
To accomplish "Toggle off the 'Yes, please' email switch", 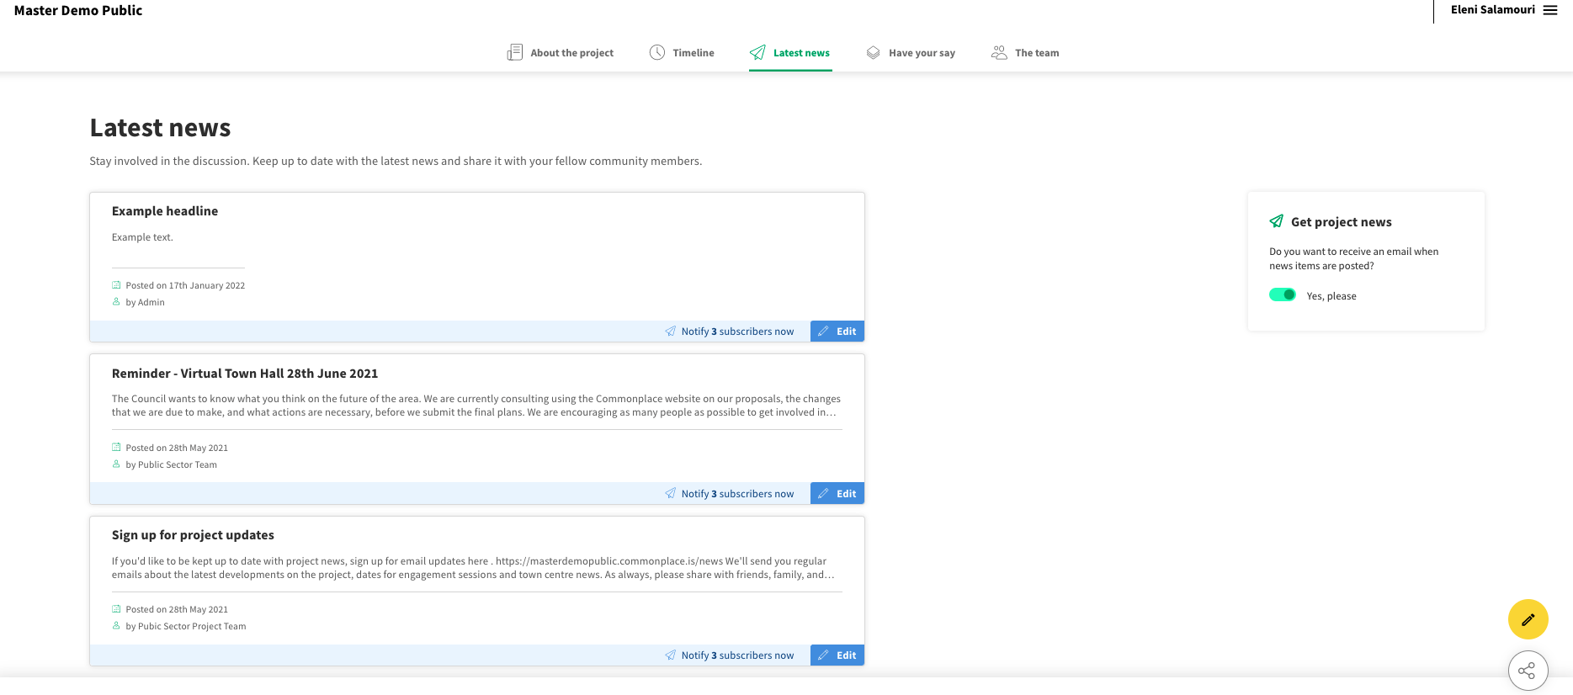I will pos(1282,294).
